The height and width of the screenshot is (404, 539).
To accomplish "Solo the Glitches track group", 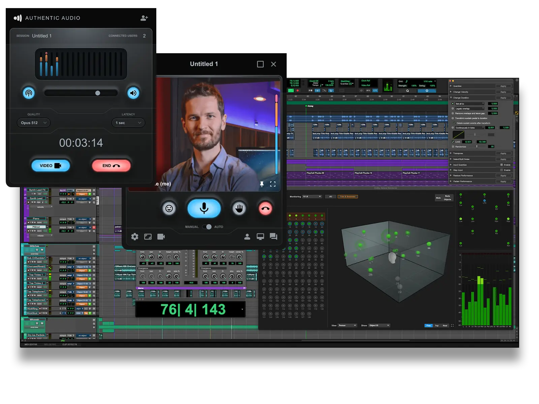I will tap(37, 250).
